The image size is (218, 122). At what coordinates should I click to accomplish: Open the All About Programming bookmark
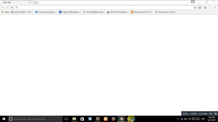(x=118, y=12)
